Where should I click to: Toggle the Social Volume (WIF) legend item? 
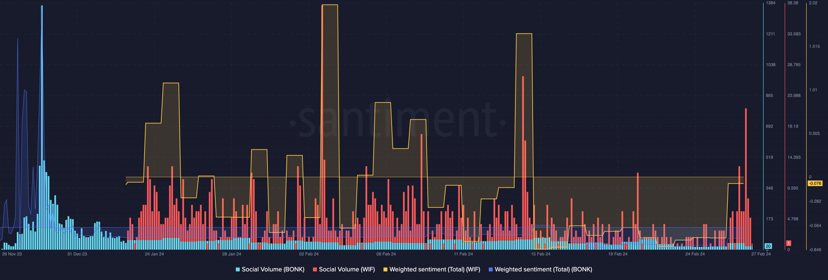344,269
